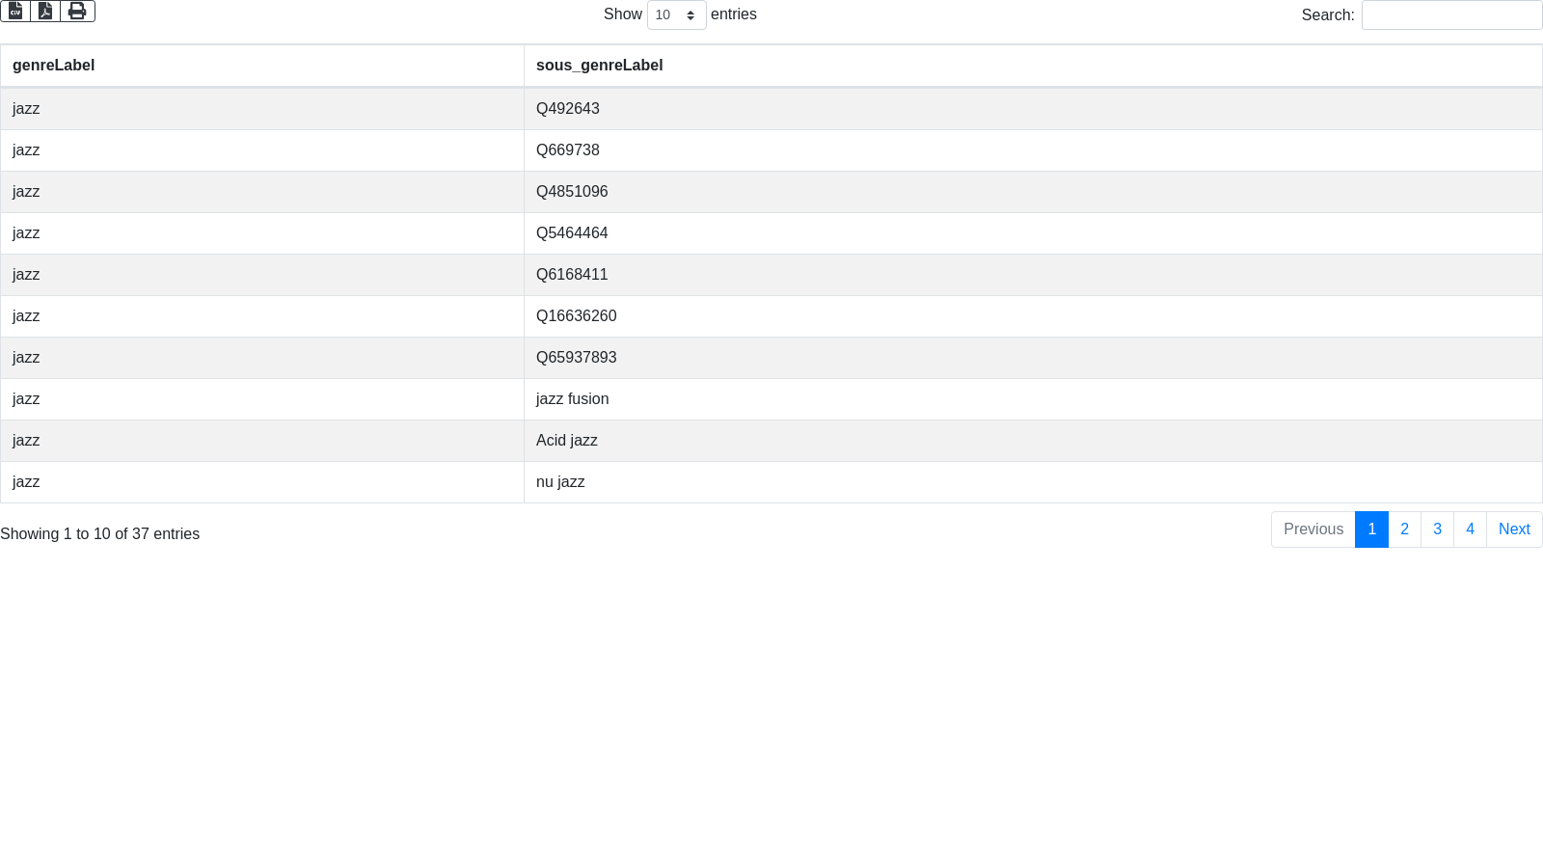Select the Q65937893 cell
This screenshot has height=868, width=1543.
click(576, 358)
